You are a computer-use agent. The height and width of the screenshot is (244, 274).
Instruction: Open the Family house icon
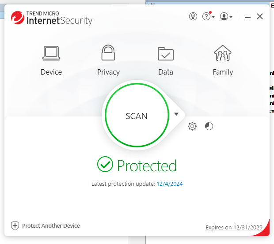(223, 53)
